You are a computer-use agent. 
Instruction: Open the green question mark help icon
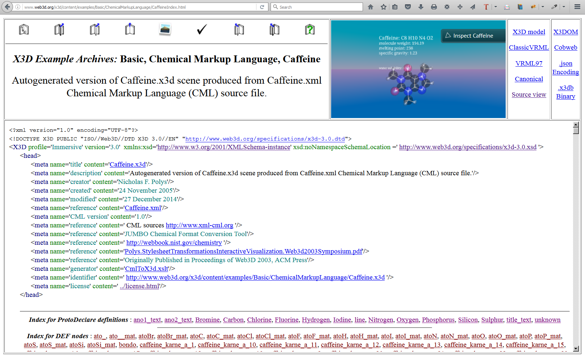[x=310, y=29]
